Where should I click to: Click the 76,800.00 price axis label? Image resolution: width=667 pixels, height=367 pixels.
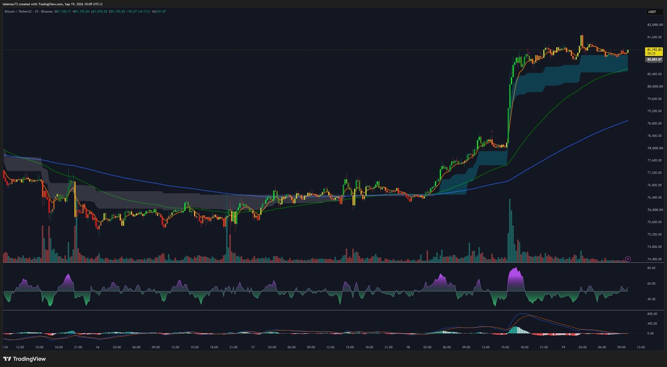pos(655,185)
